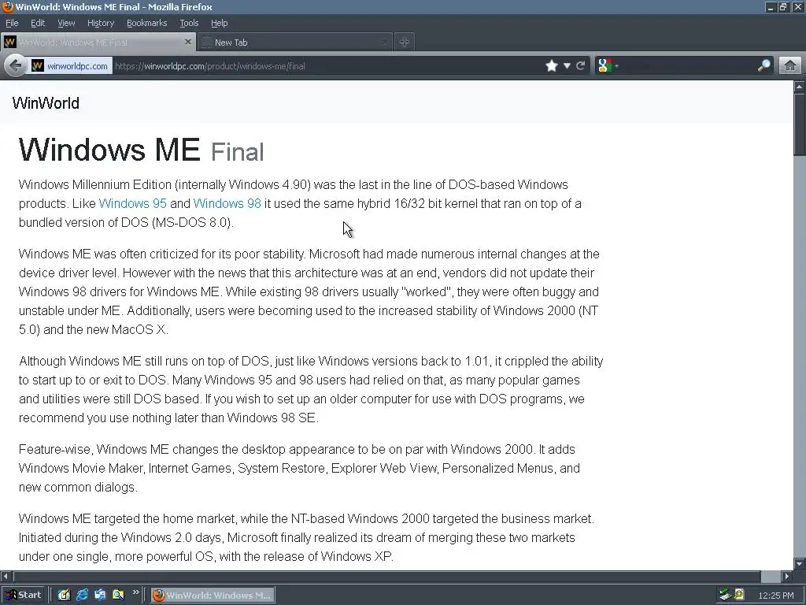Go back with the Back arrow button

[x=16, y=66]
